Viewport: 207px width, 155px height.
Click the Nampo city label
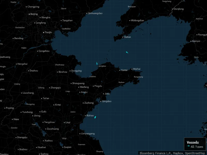[196, 41]
